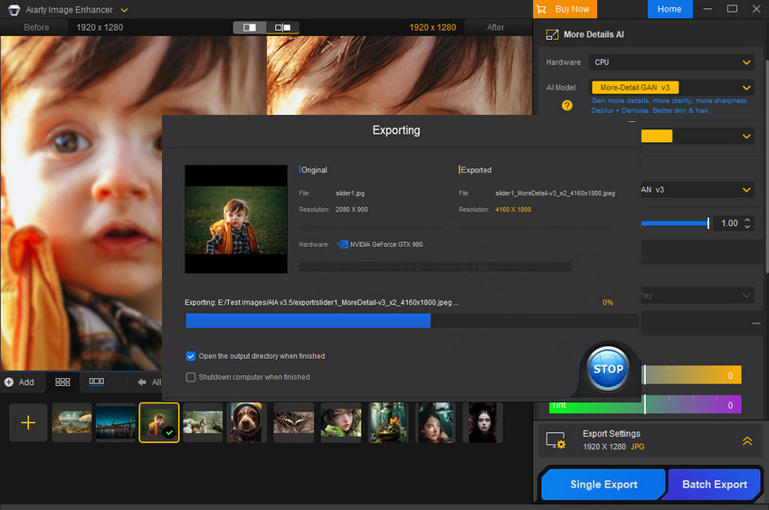Screen dimensions: 769x510
Task: Select the white horse thumbnail
Action: tap(203, 422)
